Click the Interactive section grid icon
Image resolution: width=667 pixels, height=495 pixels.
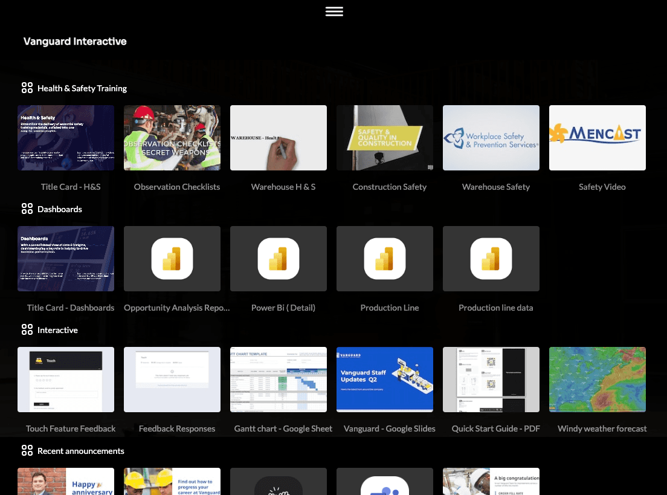click(27, 329)
